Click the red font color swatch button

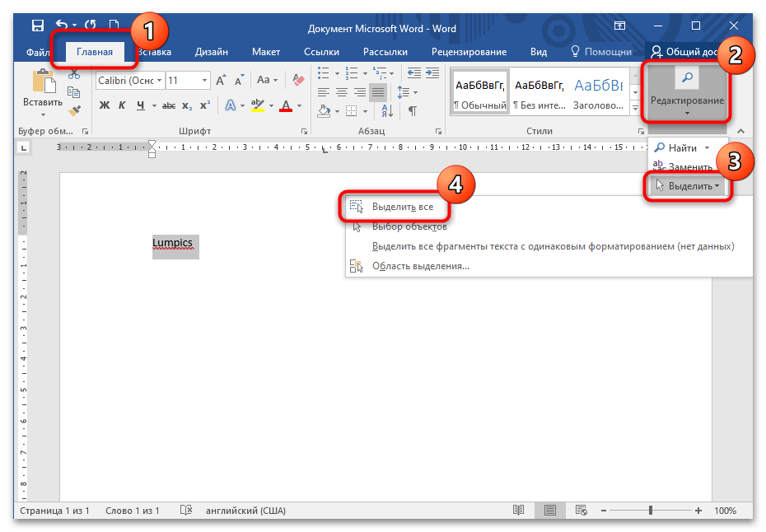point(286,105)
